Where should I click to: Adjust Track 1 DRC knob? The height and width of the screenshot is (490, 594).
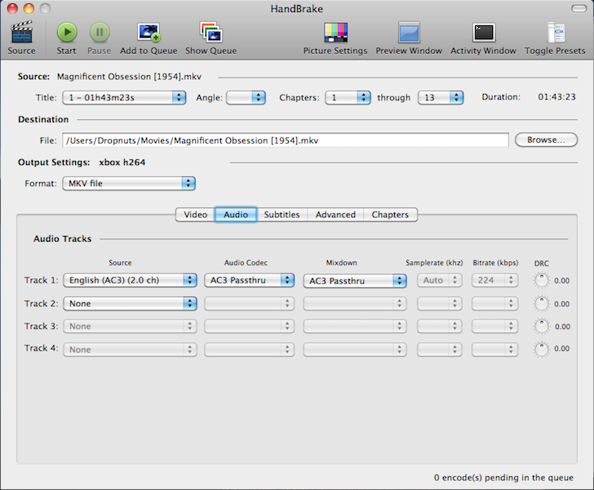click(541, 280)
